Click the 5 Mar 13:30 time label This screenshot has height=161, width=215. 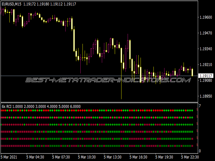point(113,157)
